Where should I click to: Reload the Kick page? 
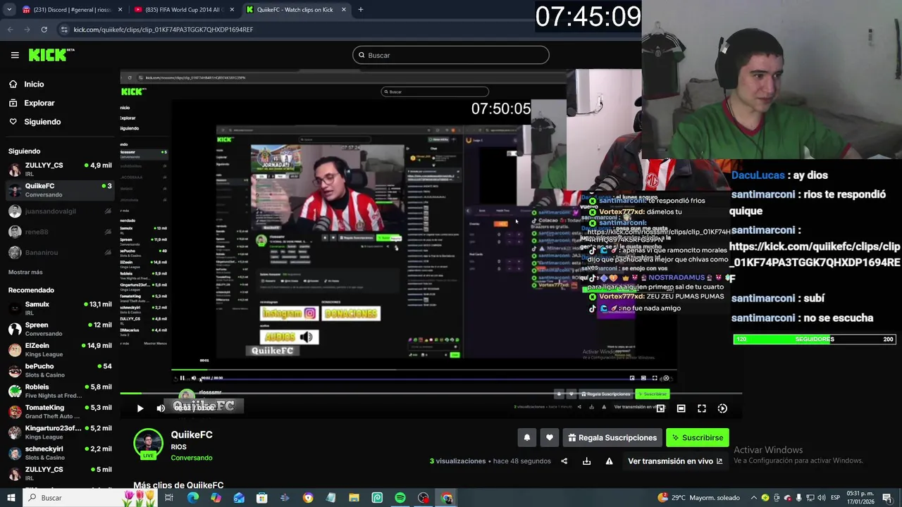coord(44,30)
